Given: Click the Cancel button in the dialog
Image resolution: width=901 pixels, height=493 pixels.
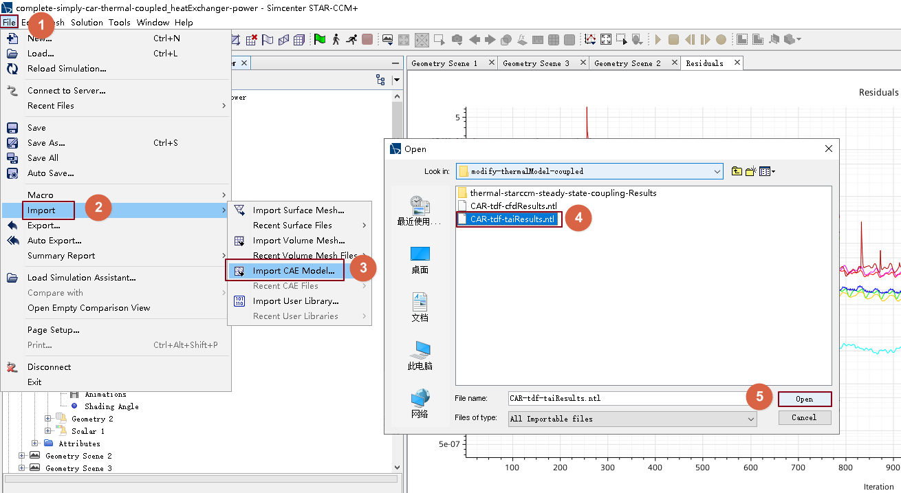Looking at the screenshot, I should (x=805, y=417).
